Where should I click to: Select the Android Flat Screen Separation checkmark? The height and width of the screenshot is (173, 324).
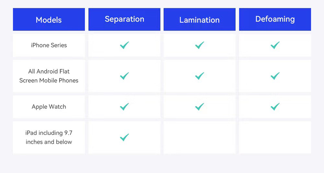124,76
